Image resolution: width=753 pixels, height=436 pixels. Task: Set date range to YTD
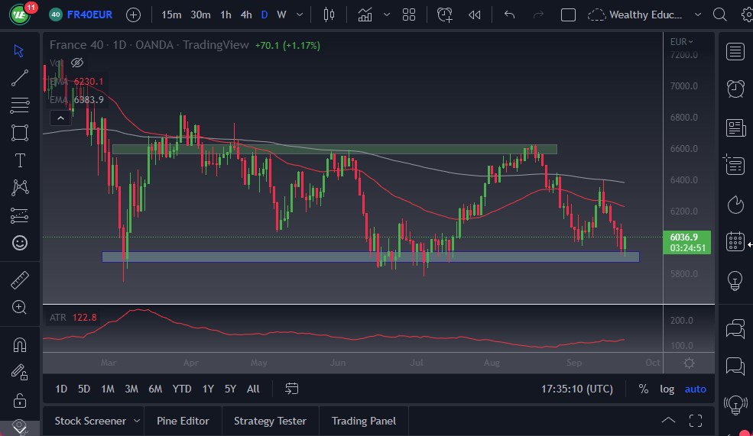(181, 389)
